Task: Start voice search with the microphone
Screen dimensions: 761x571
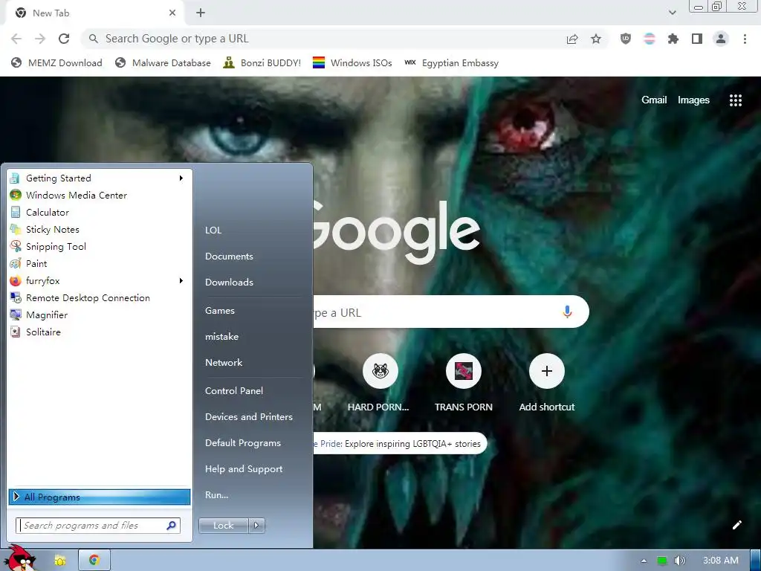Action: pos(567,312)
